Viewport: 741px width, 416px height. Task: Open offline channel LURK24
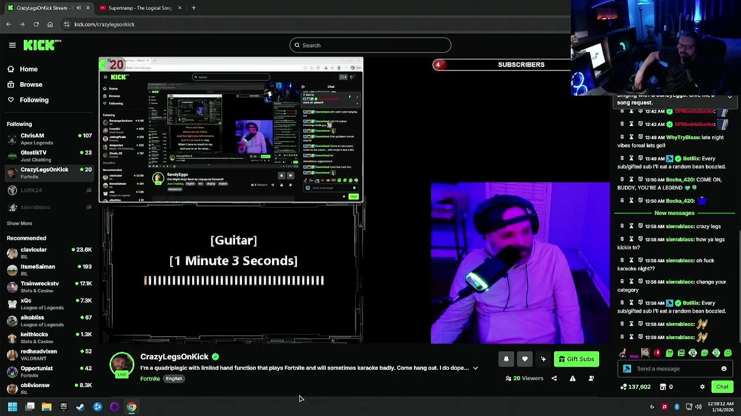pyautogui.click(x=49, y=190)
